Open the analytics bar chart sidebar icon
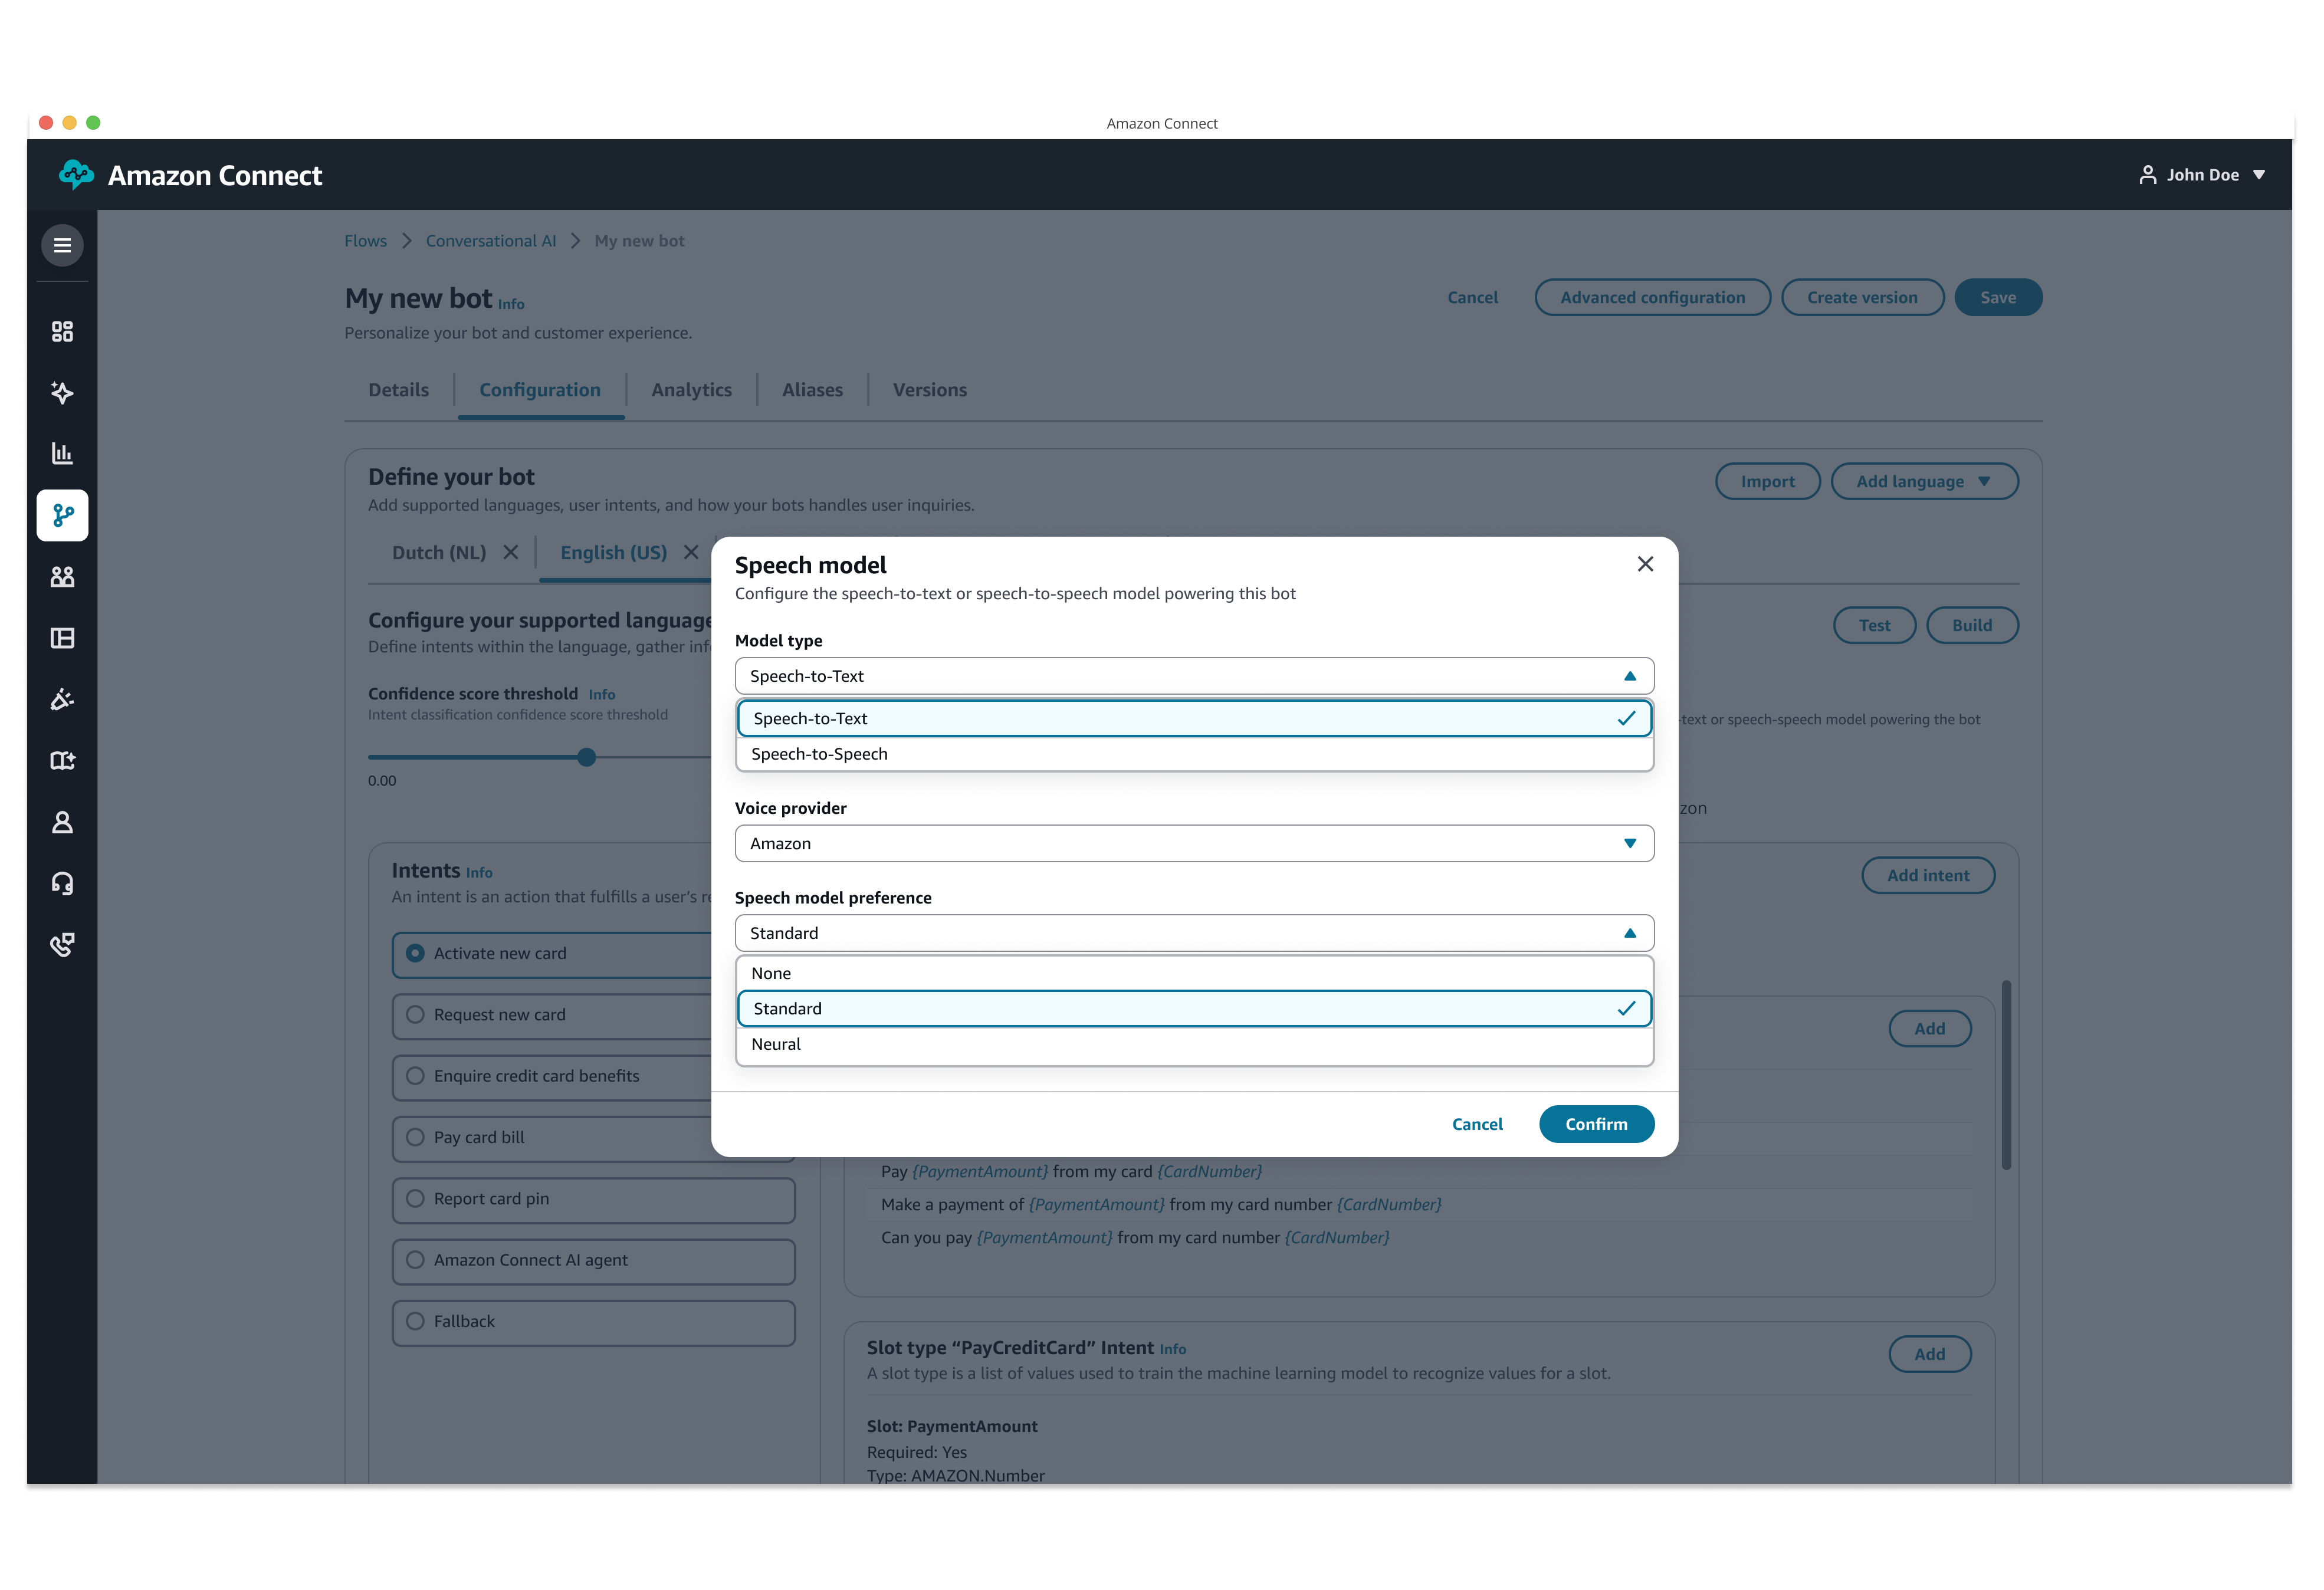2324x1590 pixels. click(x=62, y=454)
